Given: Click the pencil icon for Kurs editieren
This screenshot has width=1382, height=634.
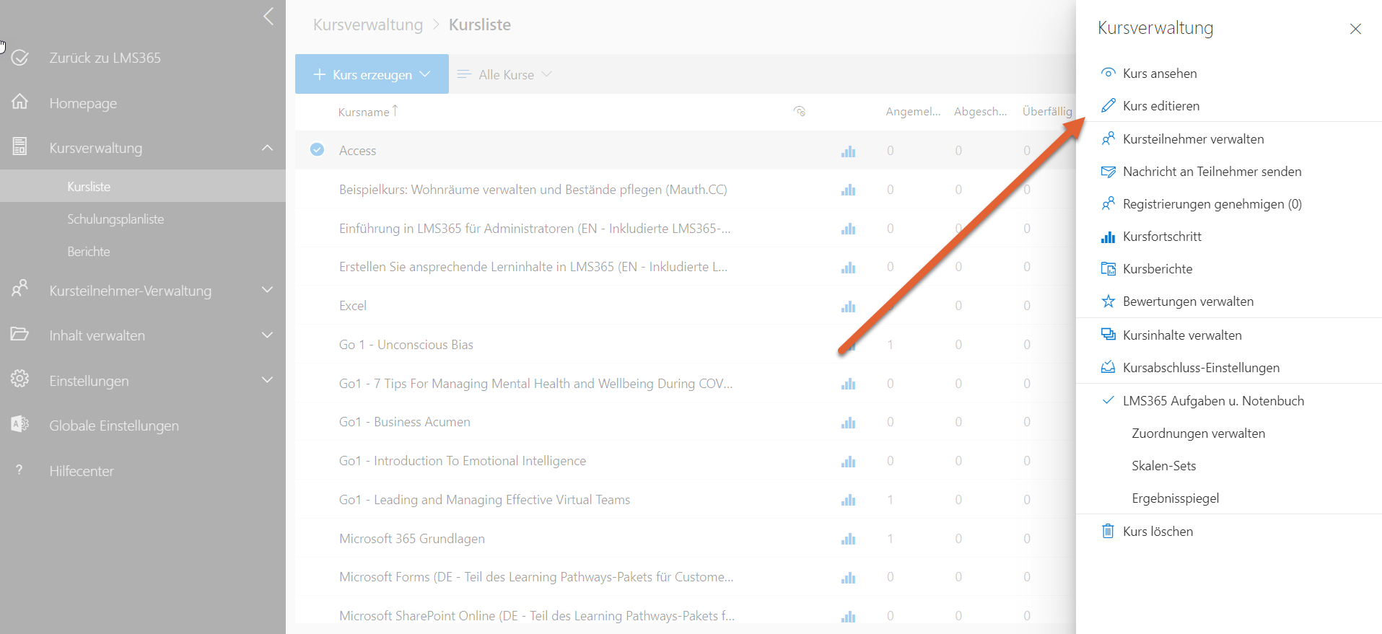Looking at the screenshot, I should tap(1108, 106).
